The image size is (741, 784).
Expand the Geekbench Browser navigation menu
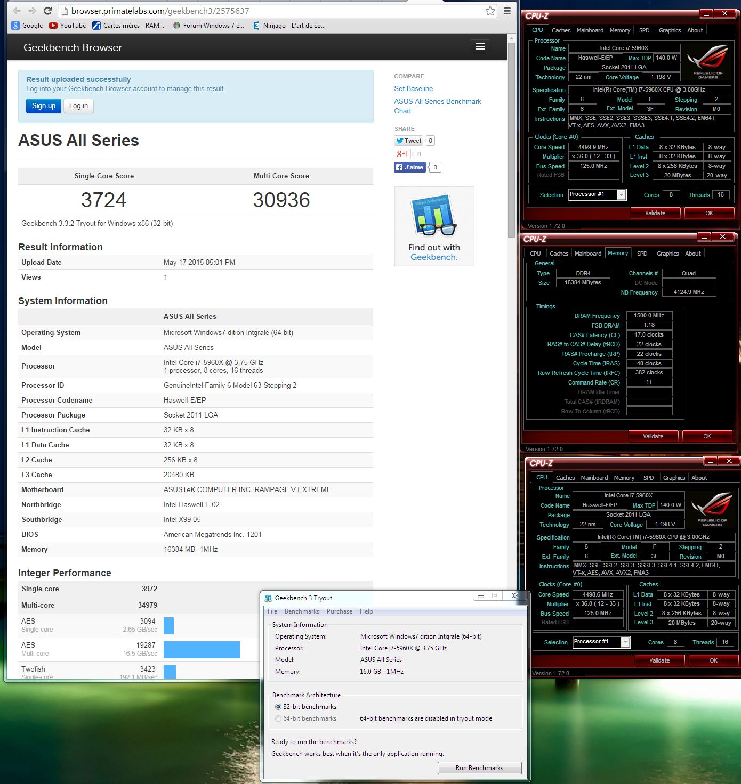coord(480,46)
